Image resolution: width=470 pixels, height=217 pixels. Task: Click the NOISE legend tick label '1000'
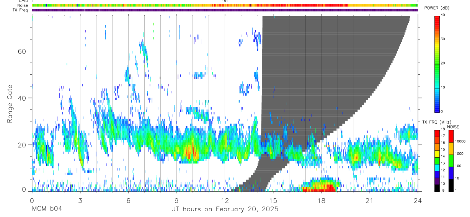tap(459, 153)
